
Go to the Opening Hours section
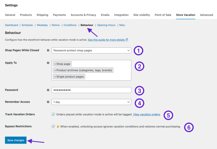(106, 25)
